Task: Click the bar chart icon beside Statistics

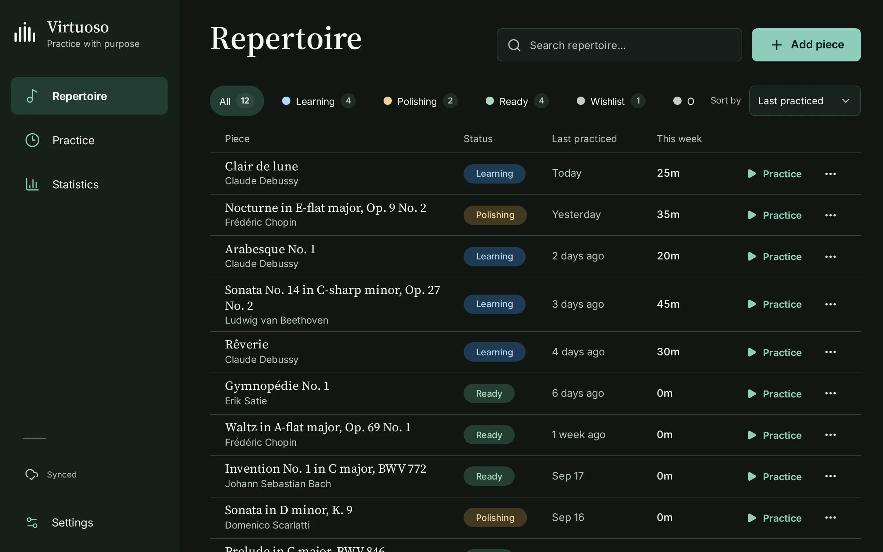Action: 32,184
